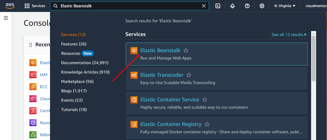Open the settings gear icon
The image size is (327, 140).
coord(262,6)
